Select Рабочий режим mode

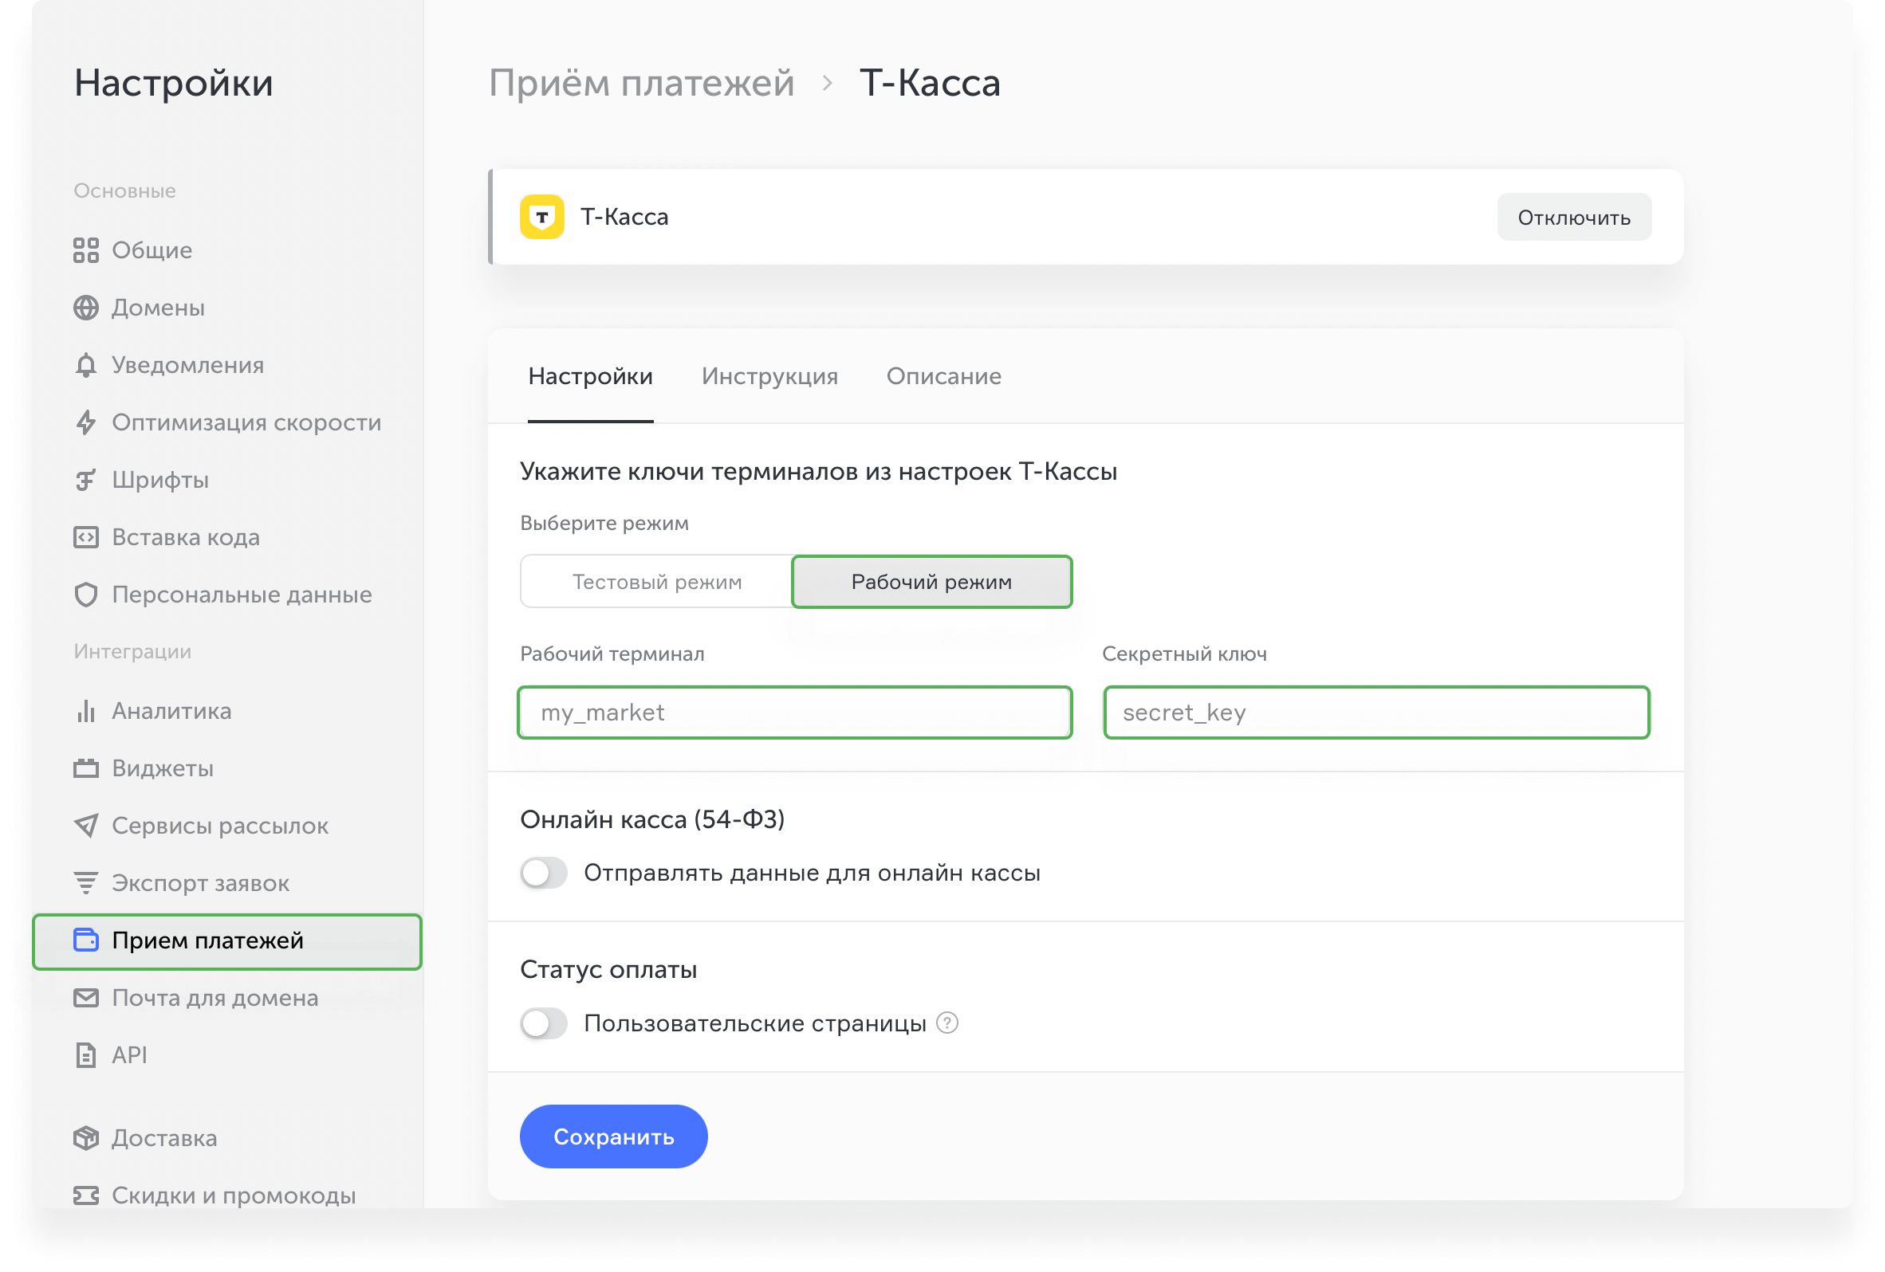pos(932,582)
